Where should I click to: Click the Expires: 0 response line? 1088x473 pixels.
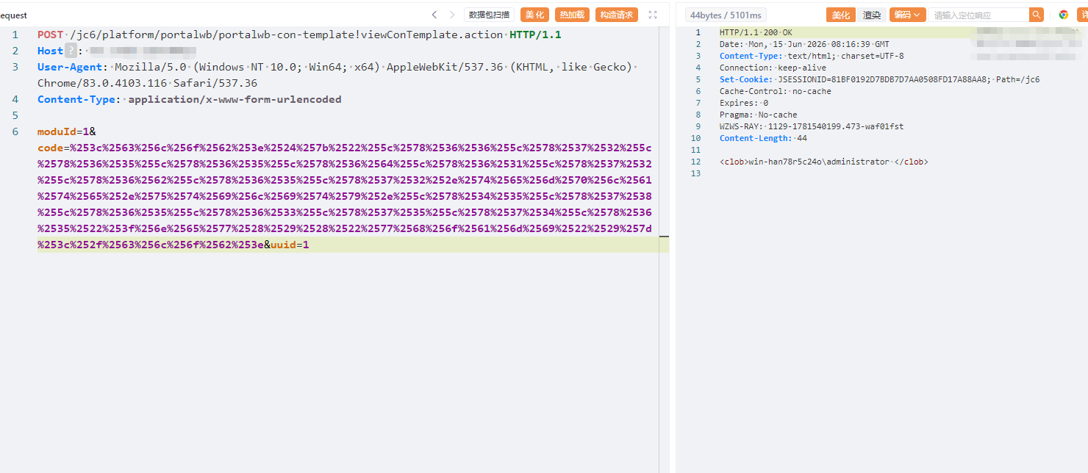point(744,103)
